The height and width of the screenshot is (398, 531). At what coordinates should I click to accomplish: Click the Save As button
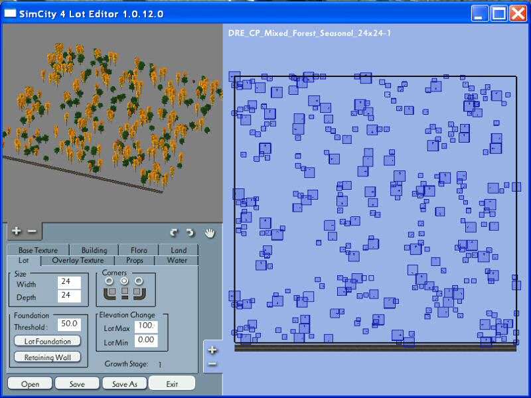pos(124,384)
